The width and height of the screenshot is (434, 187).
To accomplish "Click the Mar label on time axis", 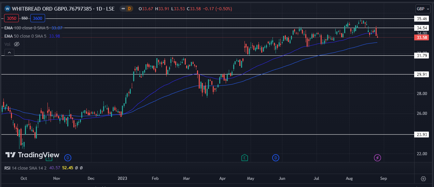I will [186, 178].
